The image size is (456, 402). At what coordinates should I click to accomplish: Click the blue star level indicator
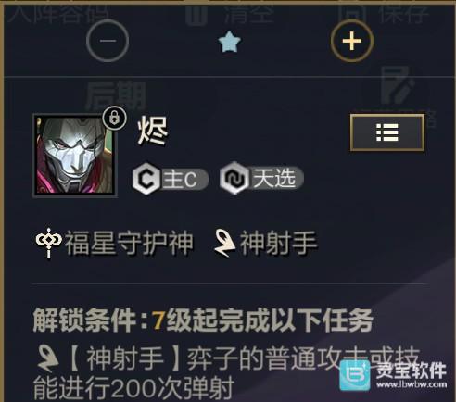pyautogui.click(x=229, y=42)
